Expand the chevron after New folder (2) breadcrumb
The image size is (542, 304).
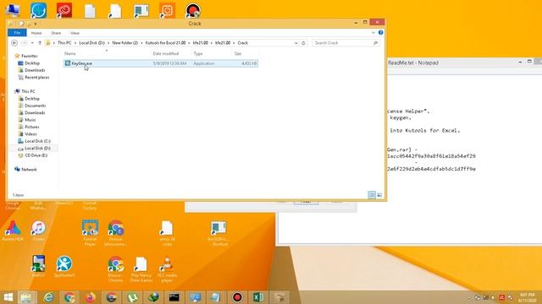pos(141,43)
